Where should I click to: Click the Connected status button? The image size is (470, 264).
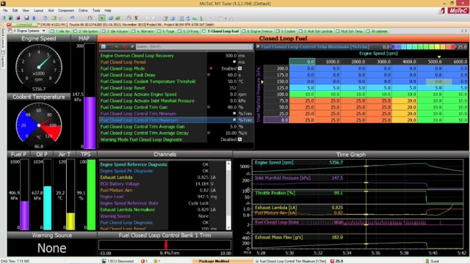coord(24,24)
